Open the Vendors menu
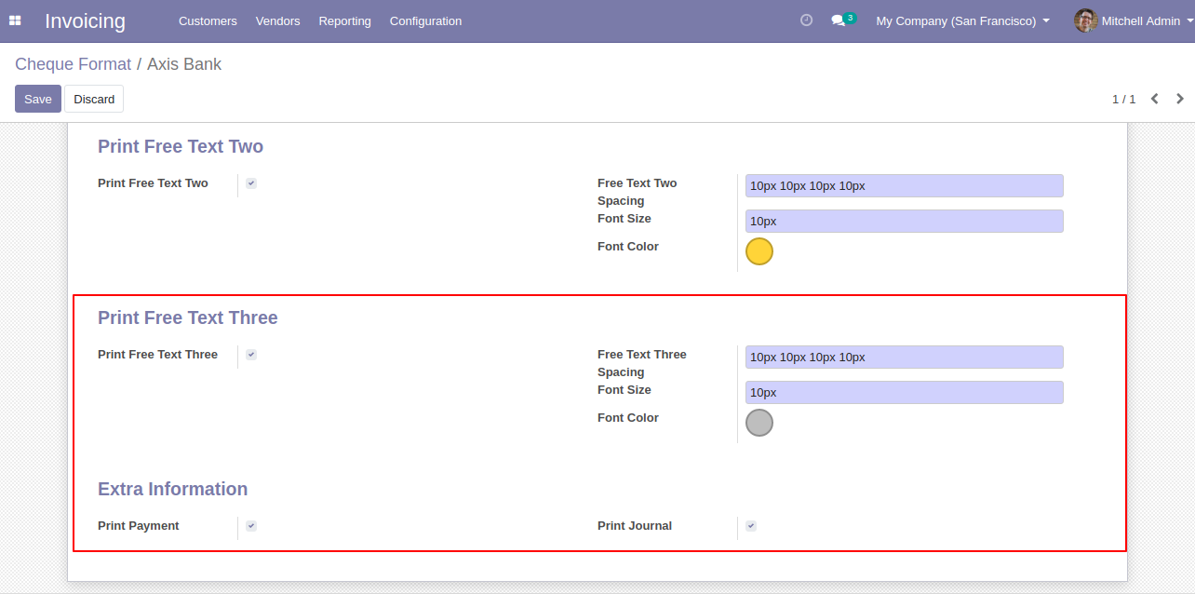Screen dimensions: 1195x594 [277, 20]
